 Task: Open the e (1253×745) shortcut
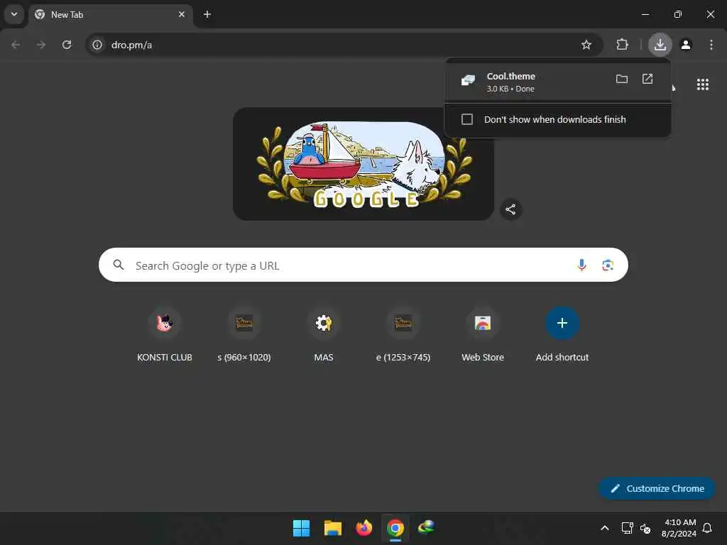point(403,336)
